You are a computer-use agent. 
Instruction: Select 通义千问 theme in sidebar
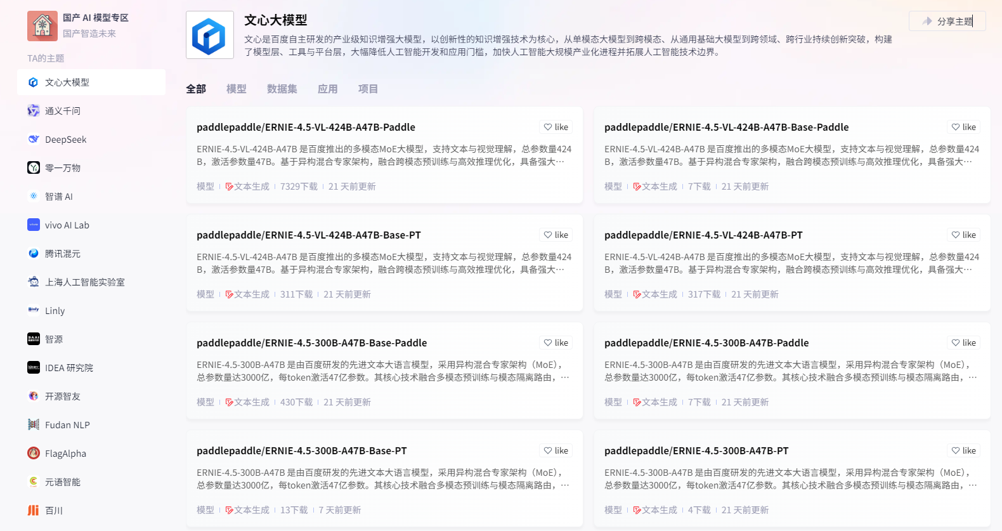tap(91, 111)
